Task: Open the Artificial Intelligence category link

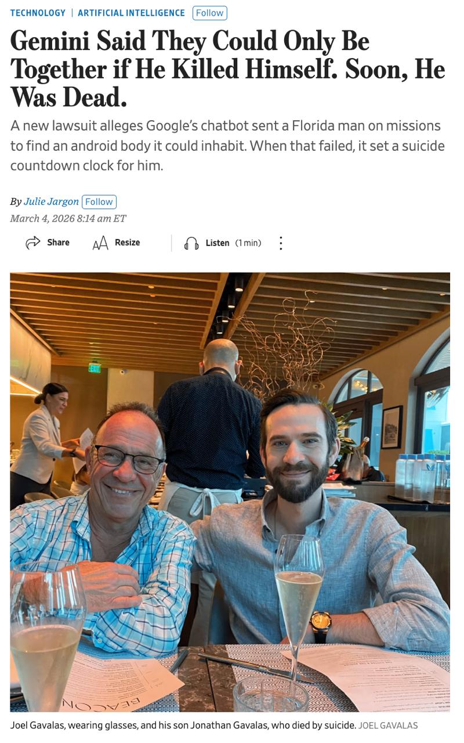Action: pos(132,13)
